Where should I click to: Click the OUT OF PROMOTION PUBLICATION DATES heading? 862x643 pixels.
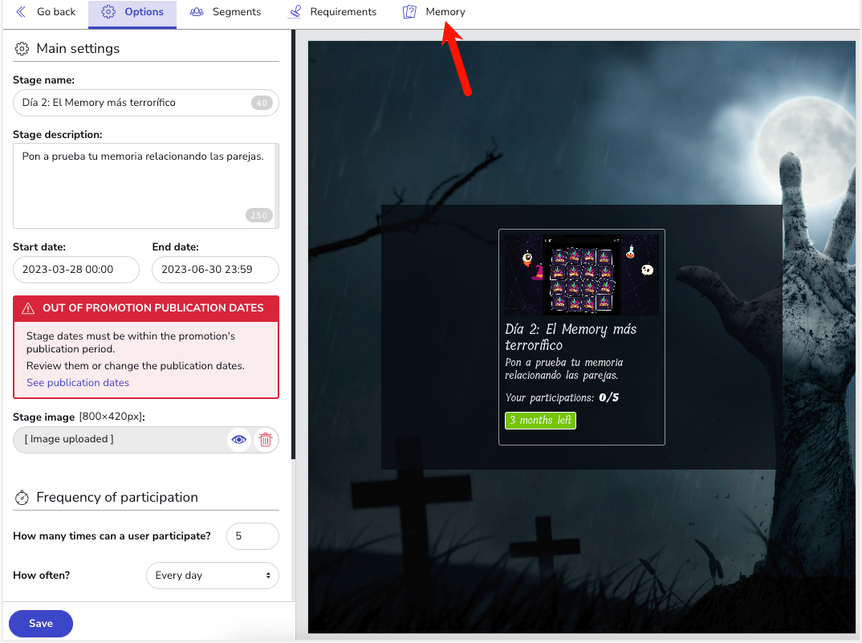point(153,308)
